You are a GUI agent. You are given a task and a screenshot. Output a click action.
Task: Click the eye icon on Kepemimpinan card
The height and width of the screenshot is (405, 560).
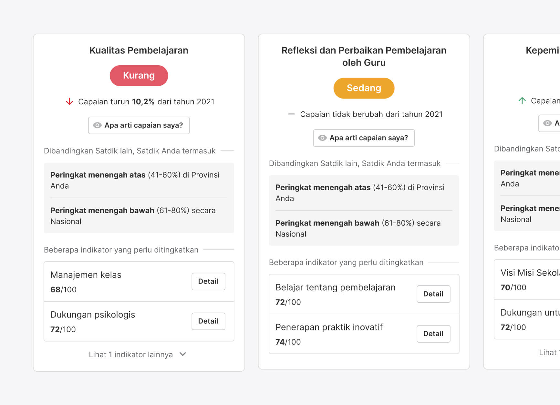[548, 123]
